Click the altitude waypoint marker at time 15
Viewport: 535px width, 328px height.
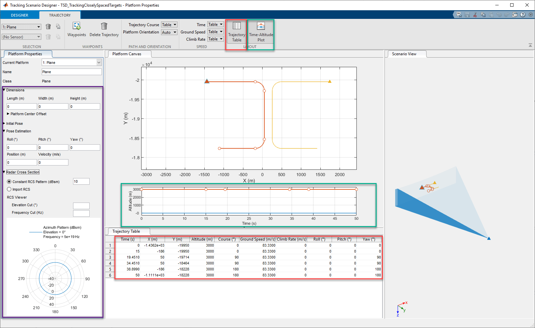(206, 189)
